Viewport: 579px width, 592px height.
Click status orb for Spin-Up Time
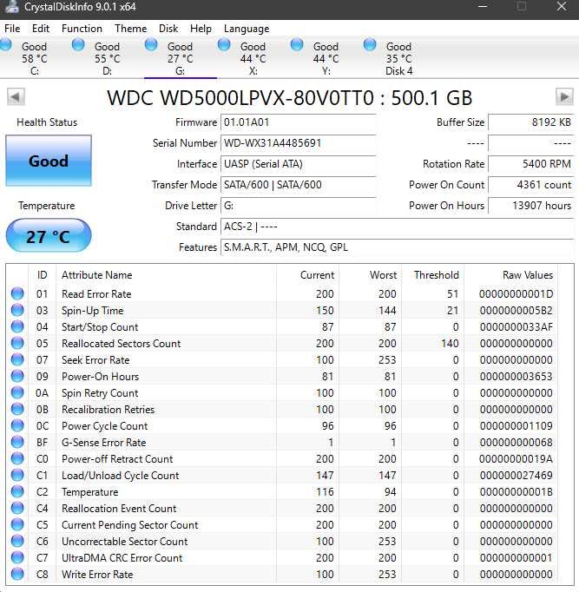click(x=17, y=310)
